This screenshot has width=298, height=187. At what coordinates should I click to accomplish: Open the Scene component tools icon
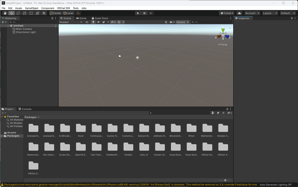(x=166, y=22)
